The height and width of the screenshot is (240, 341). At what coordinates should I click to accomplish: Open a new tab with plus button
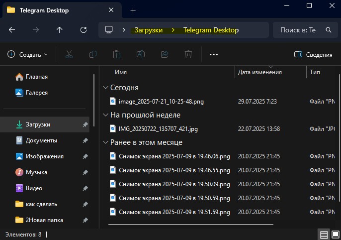[x=133, y=10]
